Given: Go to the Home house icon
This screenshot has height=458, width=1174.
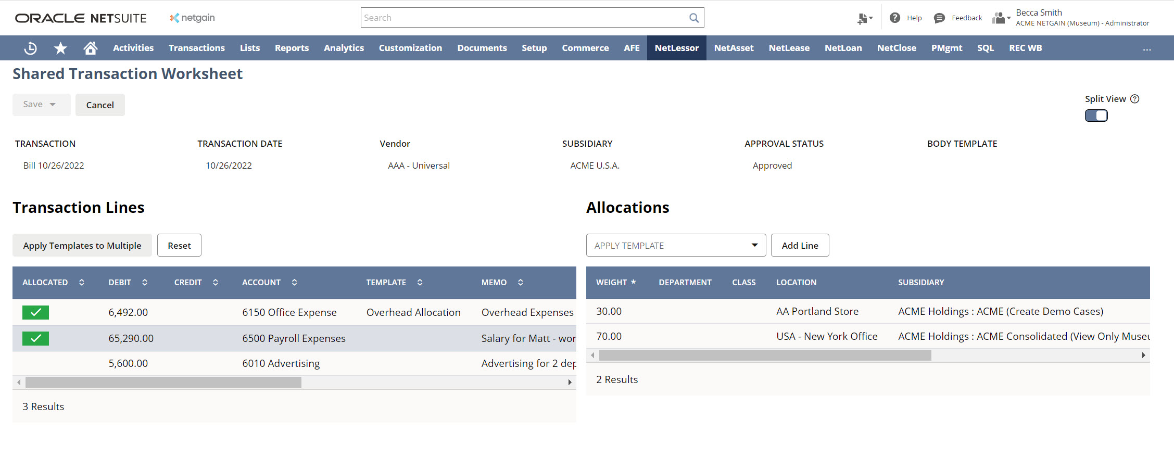Looking at the screenshot, I should (91, 48).
